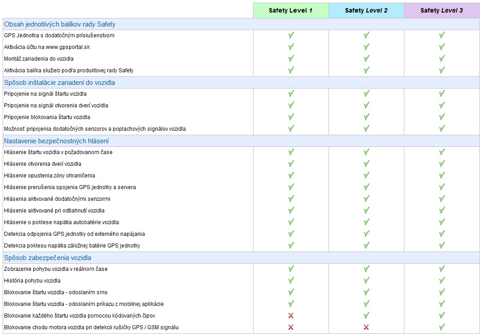Click section heading Obsah jednotlivých balíkov rady Safety

point(60,24)
